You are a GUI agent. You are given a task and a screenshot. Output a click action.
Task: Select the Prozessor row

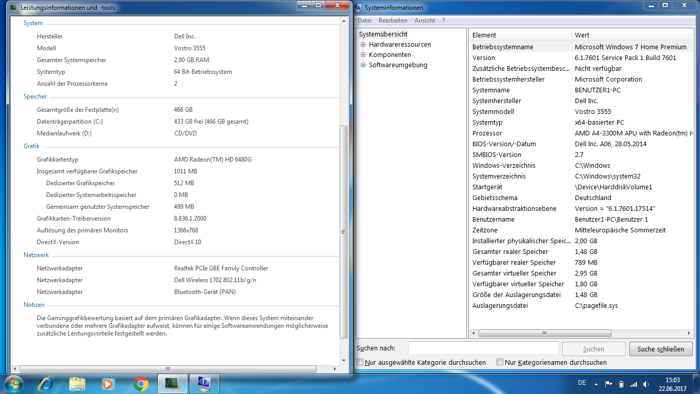[581, 133]
